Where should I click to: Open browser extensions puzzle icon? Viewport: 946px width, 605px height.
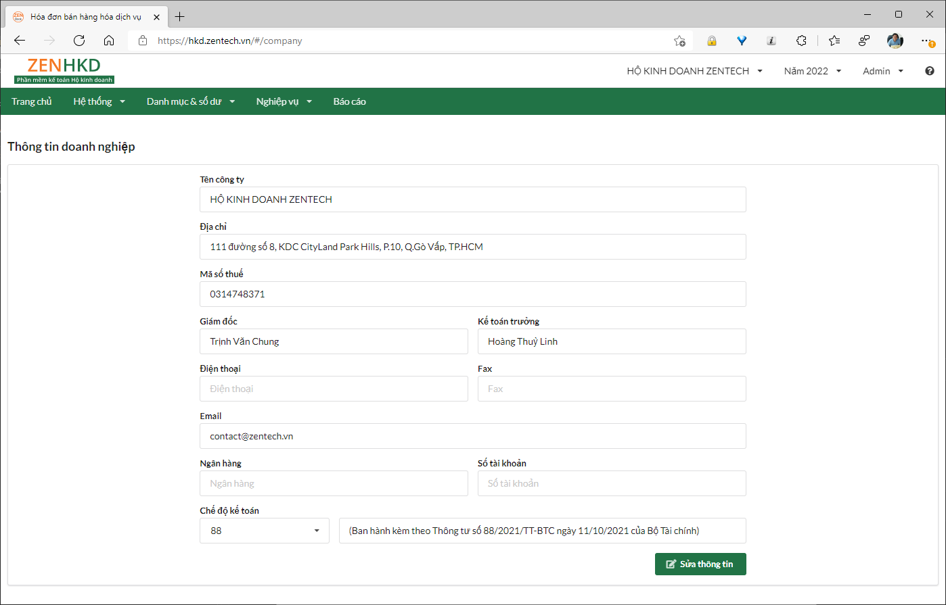801,41
